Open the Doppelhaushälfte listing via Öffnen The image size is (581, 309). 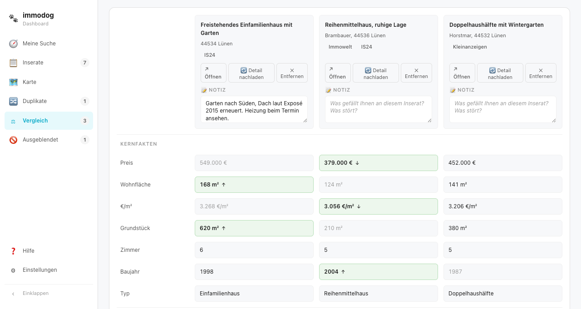[x=462, y=73]
